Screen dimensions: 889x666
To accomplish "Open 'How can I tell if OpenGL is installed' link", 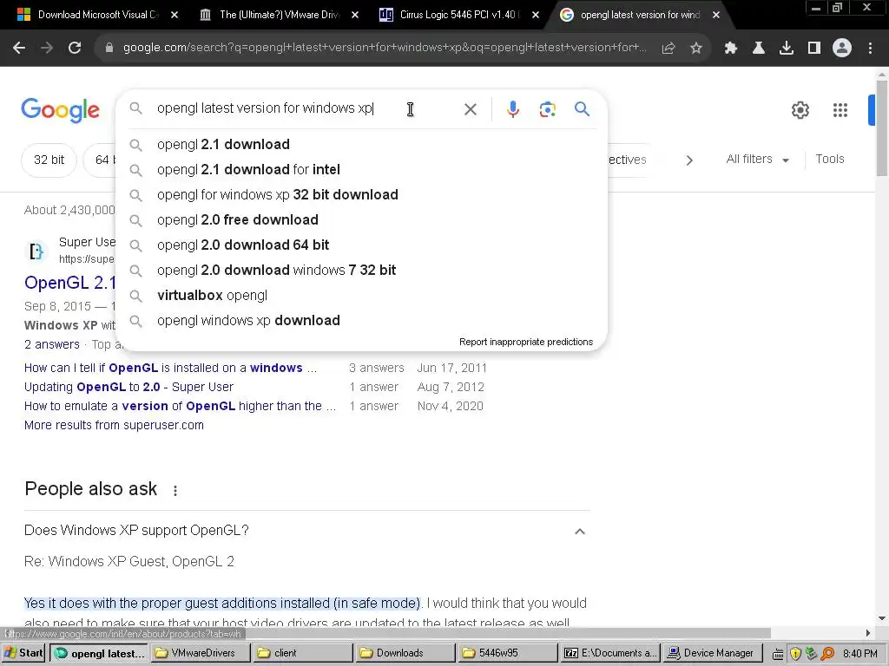I will [x=170, y=368].
